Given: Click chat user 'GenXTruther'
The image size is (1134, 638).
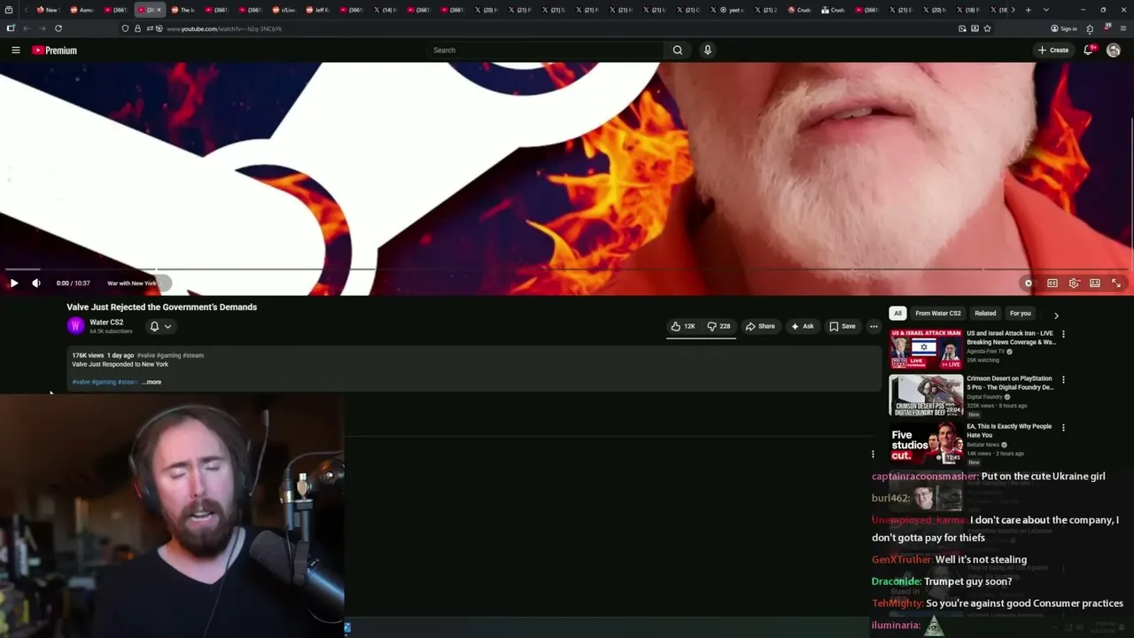Looking at the screenshot, I should click(x=902, y=560).
